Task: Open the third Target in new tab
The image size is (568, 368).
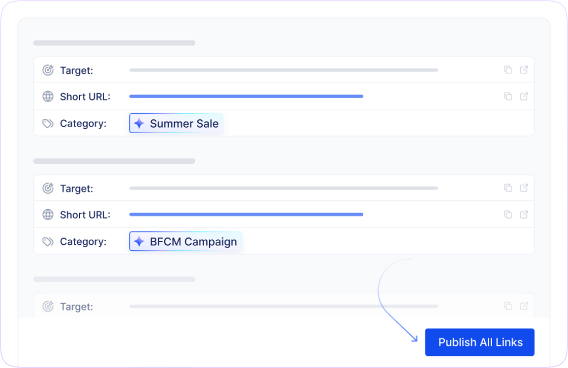Action: (524, 306)
